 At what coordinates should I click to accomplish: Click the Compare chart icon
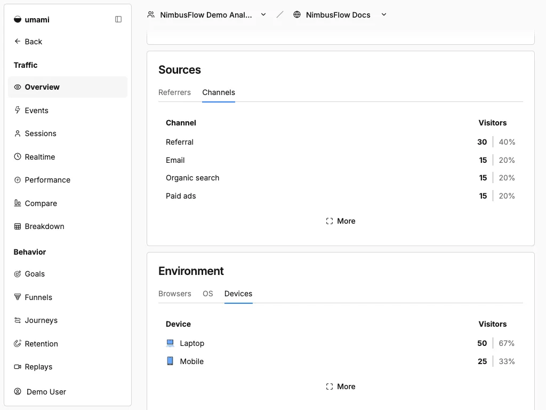[18, 203]
